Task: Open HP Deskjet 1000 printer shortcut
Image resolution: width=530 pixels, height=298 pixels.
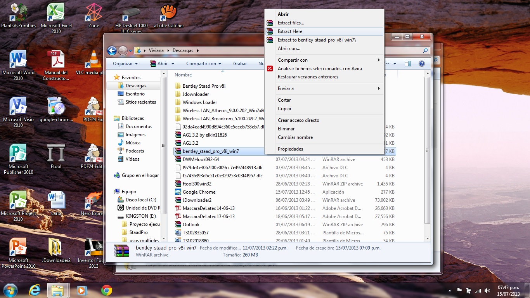Action: (131, 18)
